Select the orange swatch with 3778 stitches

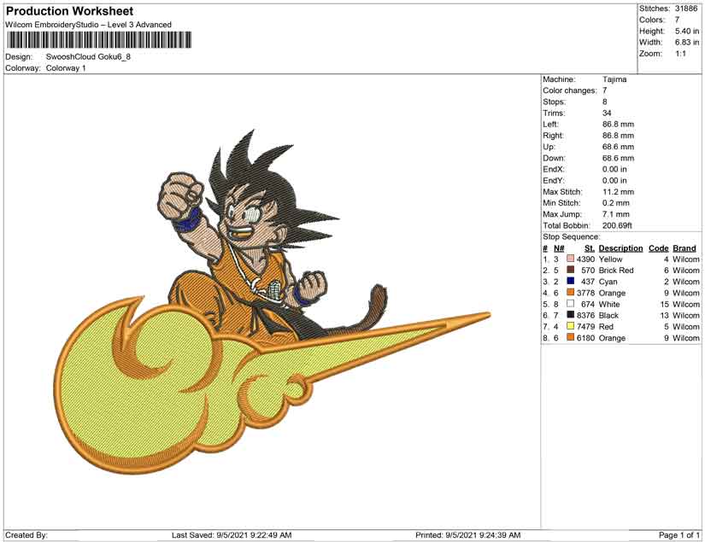[x=571, y=292]
